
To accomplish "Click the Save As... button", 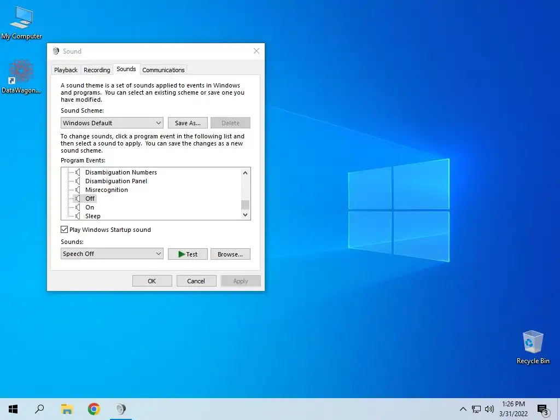I will pos(188,123).
